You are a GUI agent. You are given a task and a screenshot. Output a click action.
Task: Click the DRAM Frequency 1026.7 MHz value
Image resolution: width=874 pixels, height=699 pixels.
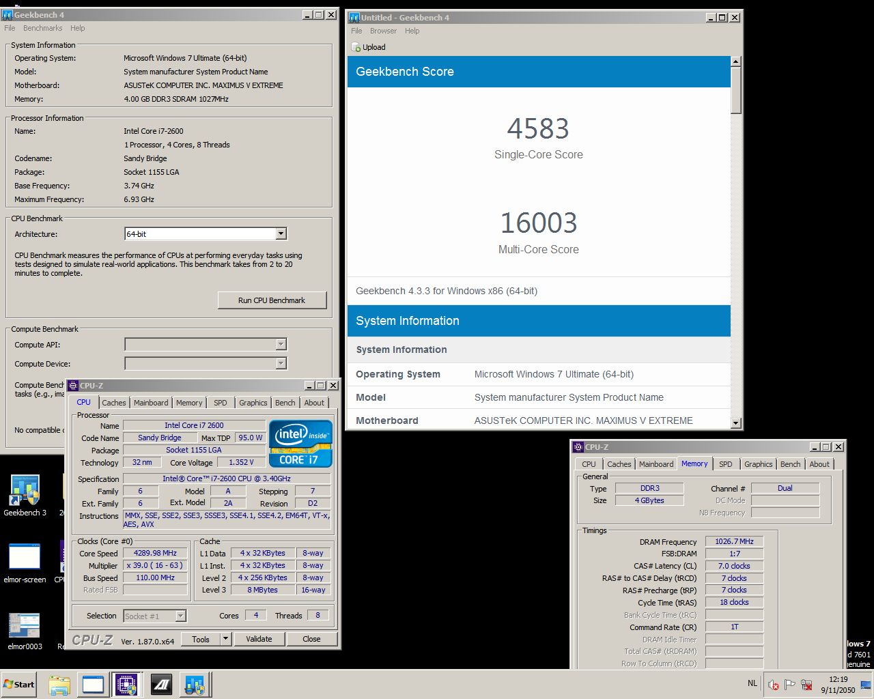click(734, 541)
